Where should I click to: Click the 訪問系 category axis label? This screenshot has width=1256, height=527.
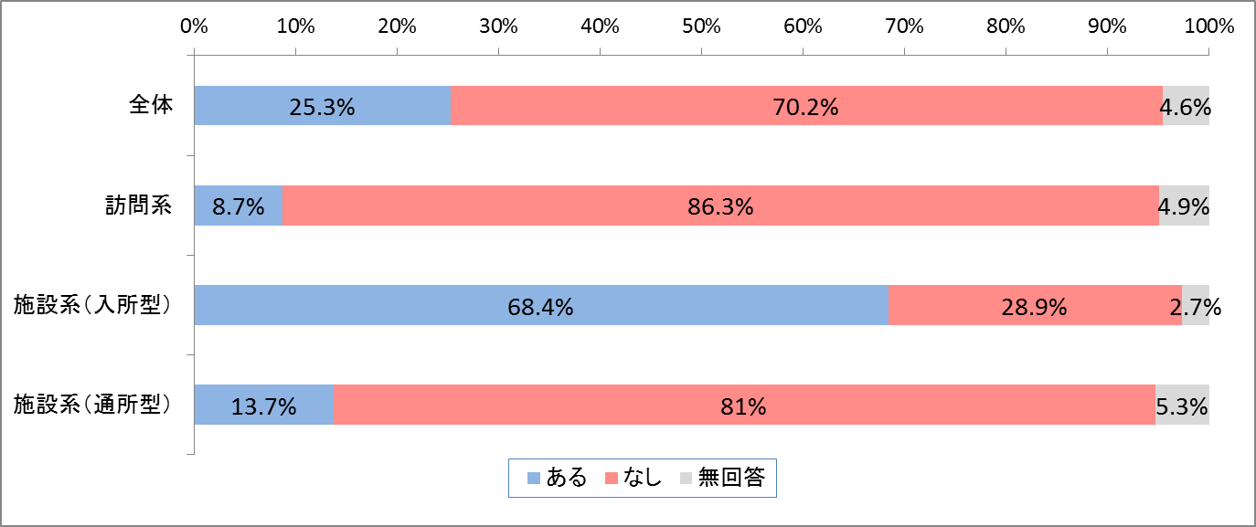point(138,205)
